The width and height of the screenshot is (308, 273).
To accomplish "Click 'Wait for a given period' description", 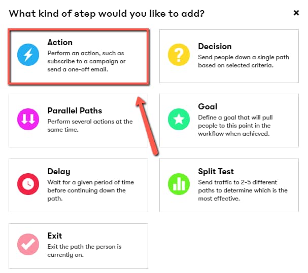I will (90, 190).
